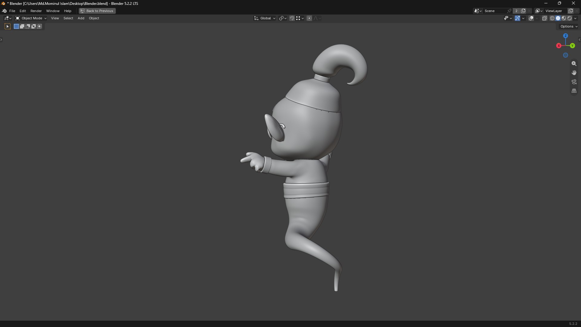This screenshot has height=327, width=581.
Task: Click the Move view hand icon
Action: (x=574, y=73)
